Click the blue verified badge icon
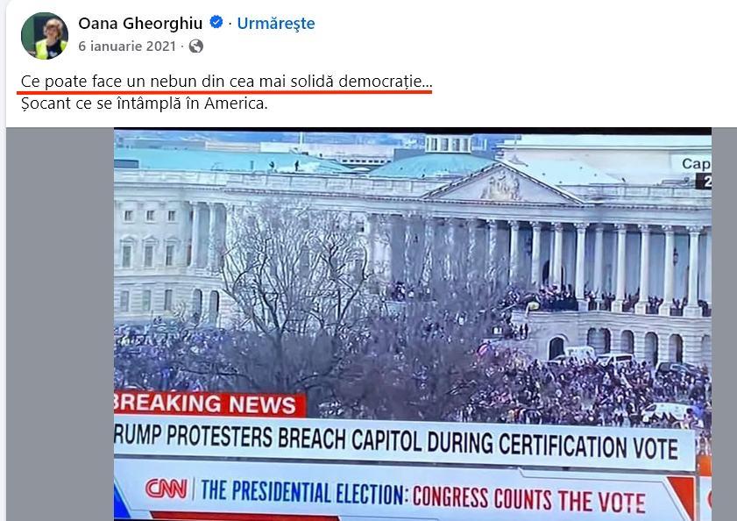Viewport: 737px width, 521px height. click(x=216, y=22)
